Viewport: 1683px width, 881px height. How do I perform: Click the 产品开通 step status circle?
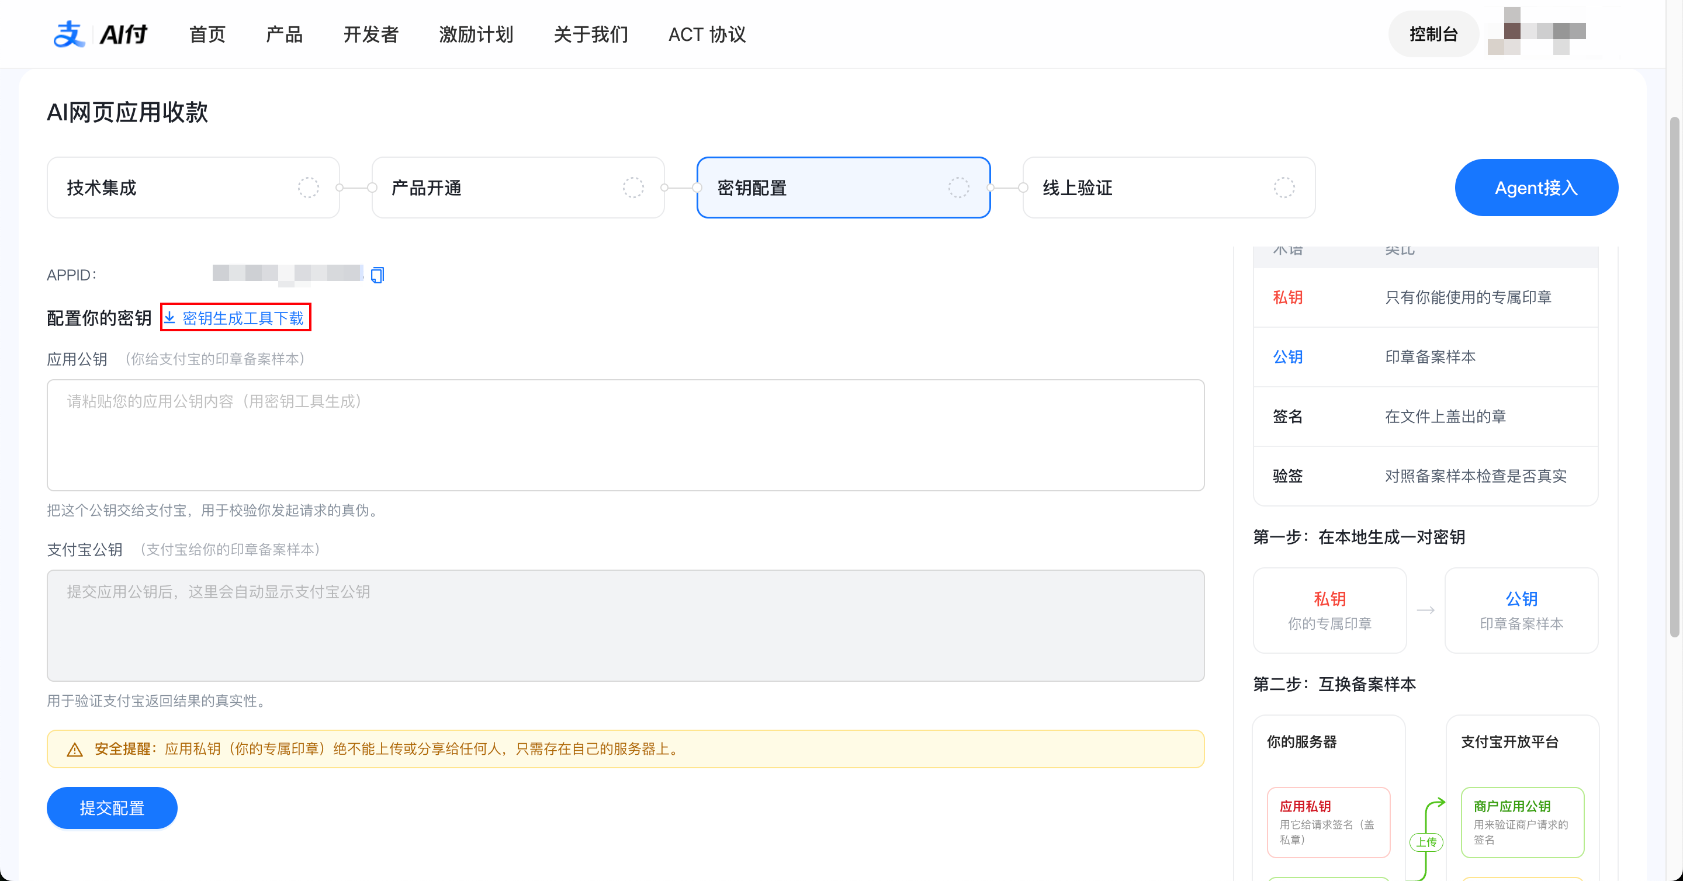[633, 188]
